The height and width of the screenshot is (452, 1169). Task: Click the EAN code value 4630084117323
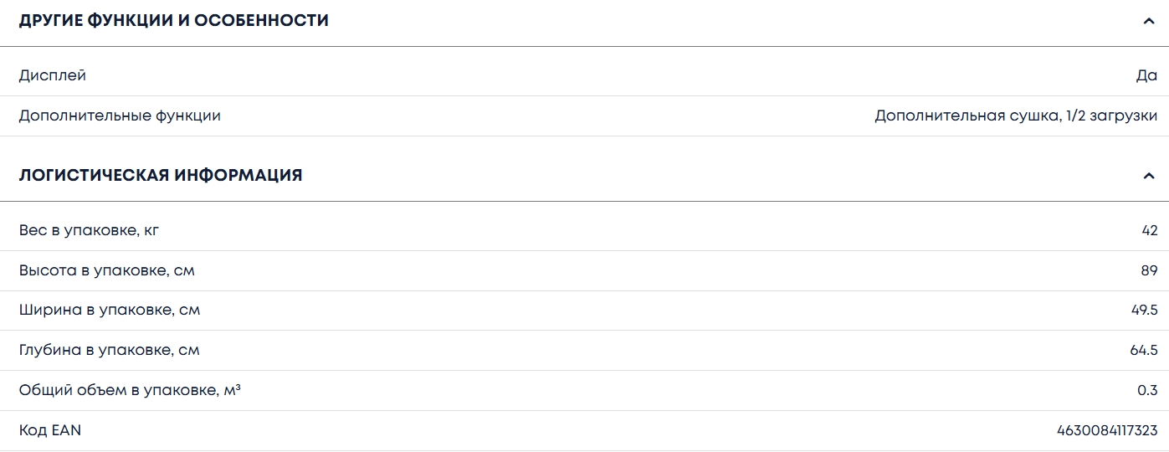pos(1107,430)
